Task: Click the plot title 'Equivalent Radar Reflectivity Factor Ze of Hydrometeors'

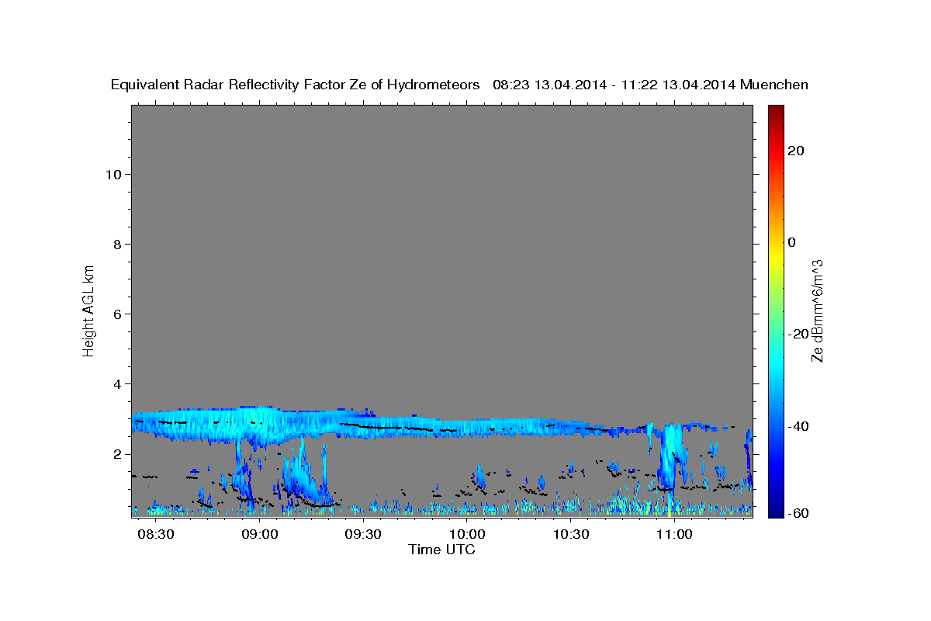Action: pos(296,85)
